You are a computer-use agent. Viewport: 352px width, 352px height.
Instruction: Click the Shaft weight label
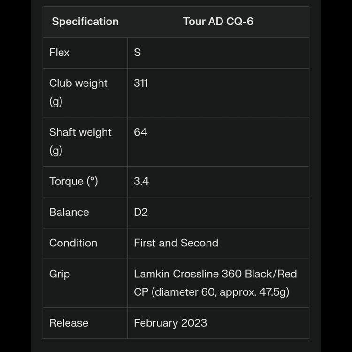click(80, 132)
